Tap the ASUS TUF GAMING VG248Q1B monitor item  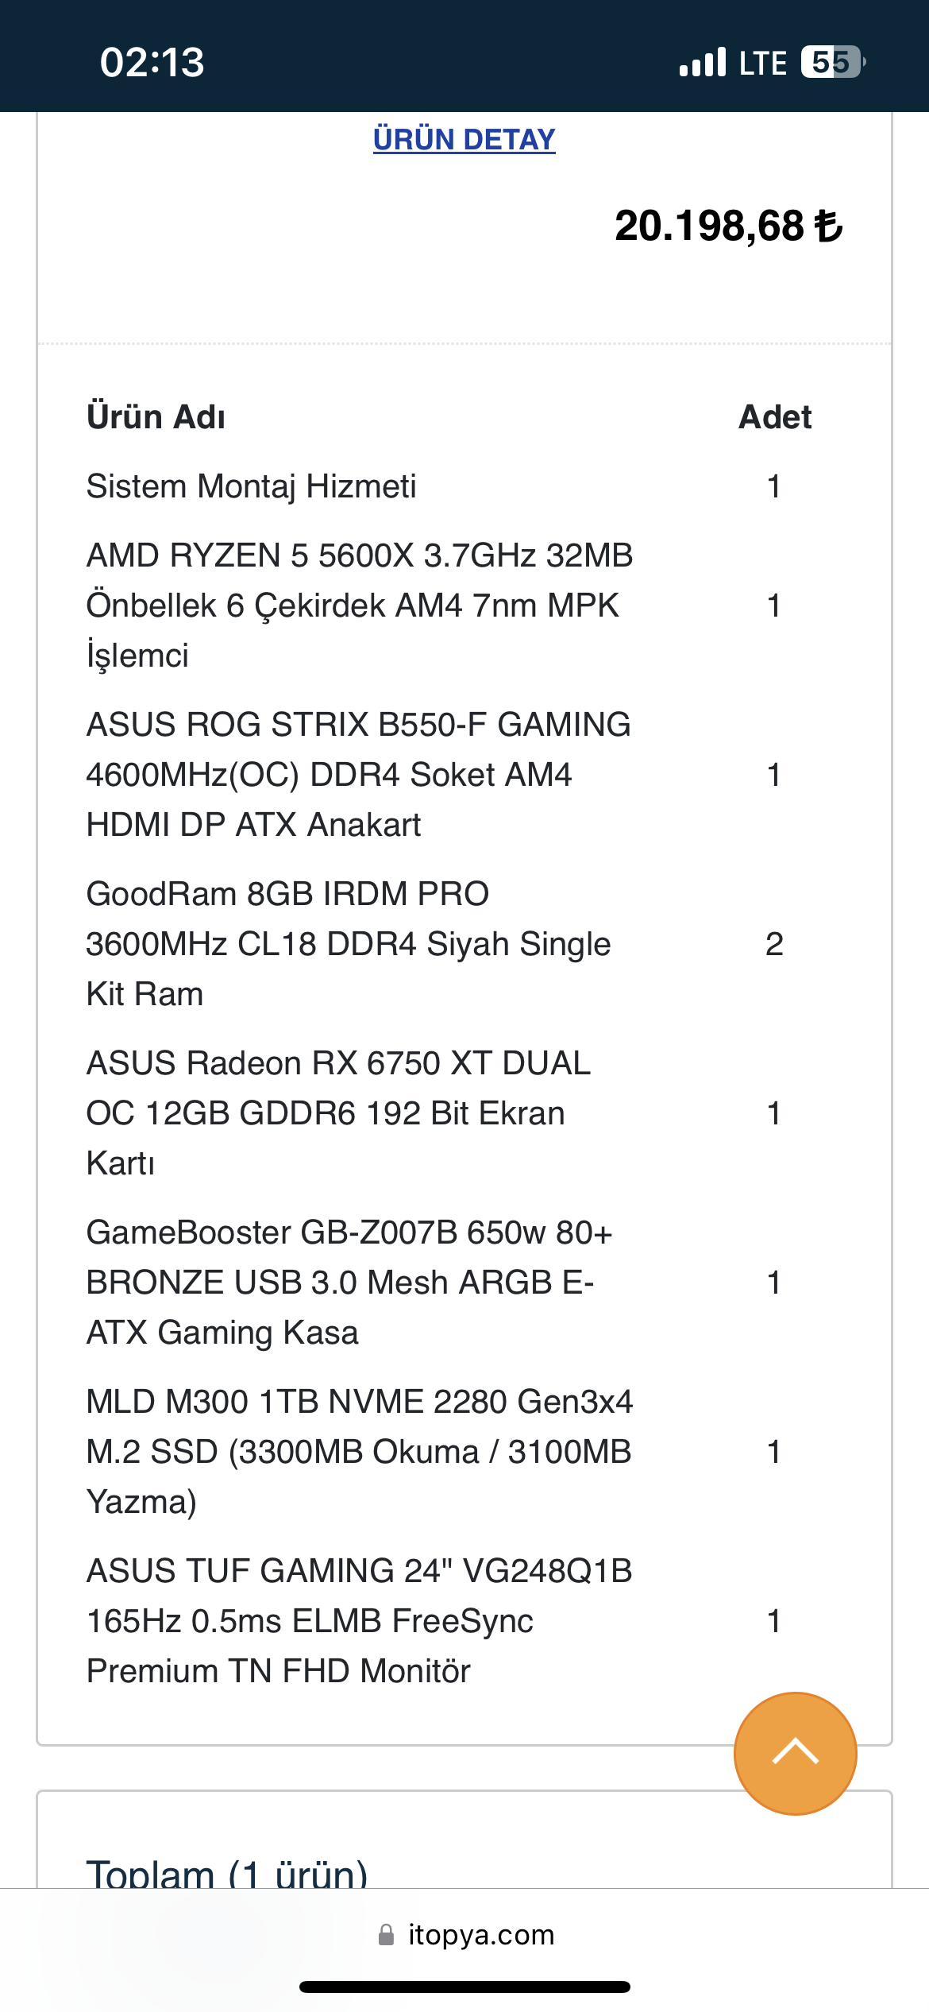359,1620
